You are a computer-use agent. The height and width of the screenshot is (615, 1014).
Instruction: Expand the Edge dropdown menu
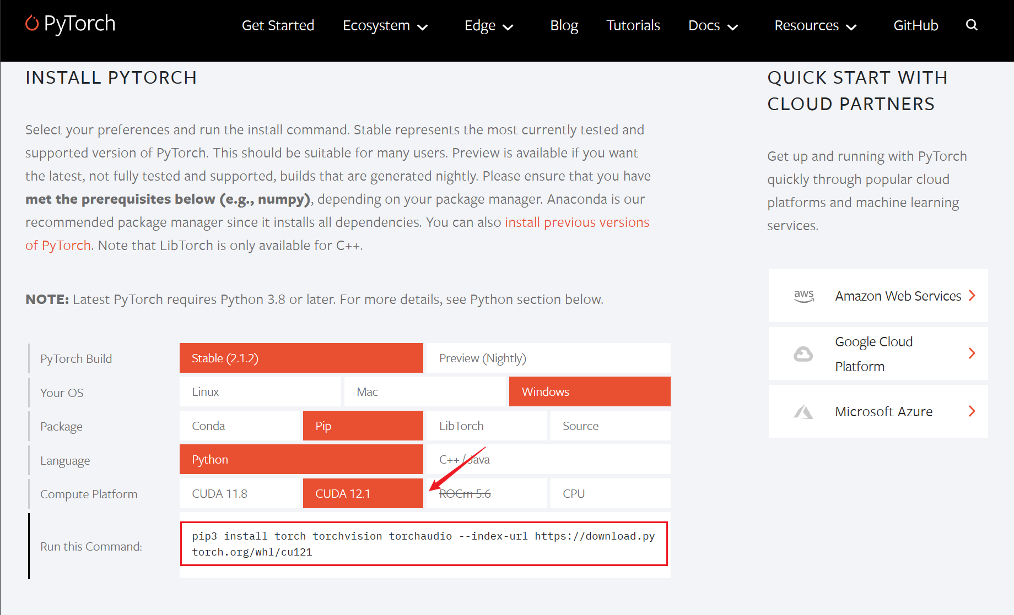pyautogui.click(x=488, y=26)
